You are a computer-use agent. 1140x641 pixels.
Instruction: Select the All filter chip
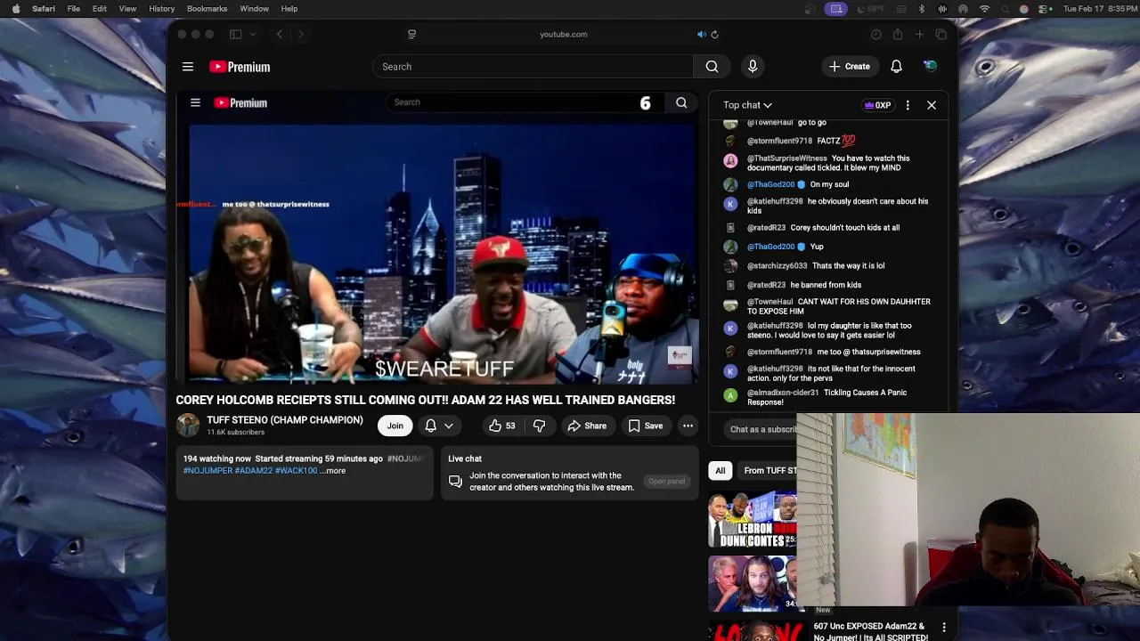coord(720,470)
